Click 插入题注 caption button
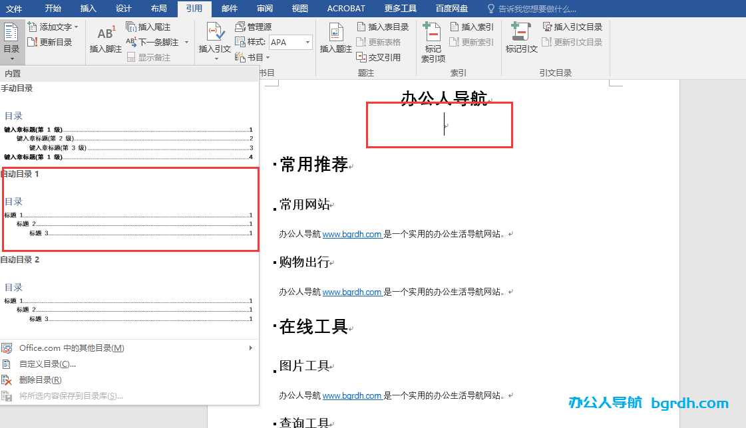Viewport: 746px width, 428px height. (336, 38)
